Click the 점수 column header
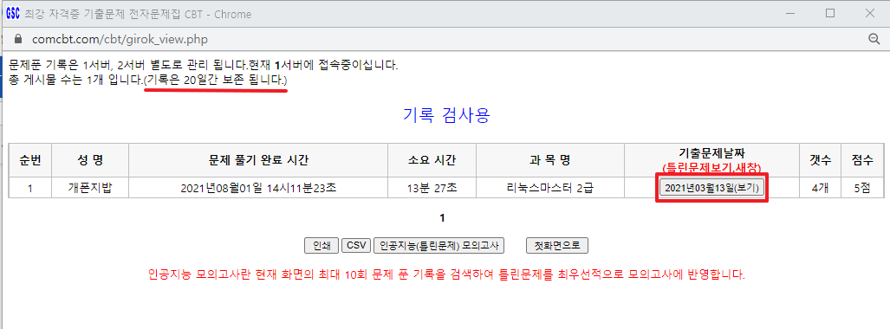 [862, 160]
